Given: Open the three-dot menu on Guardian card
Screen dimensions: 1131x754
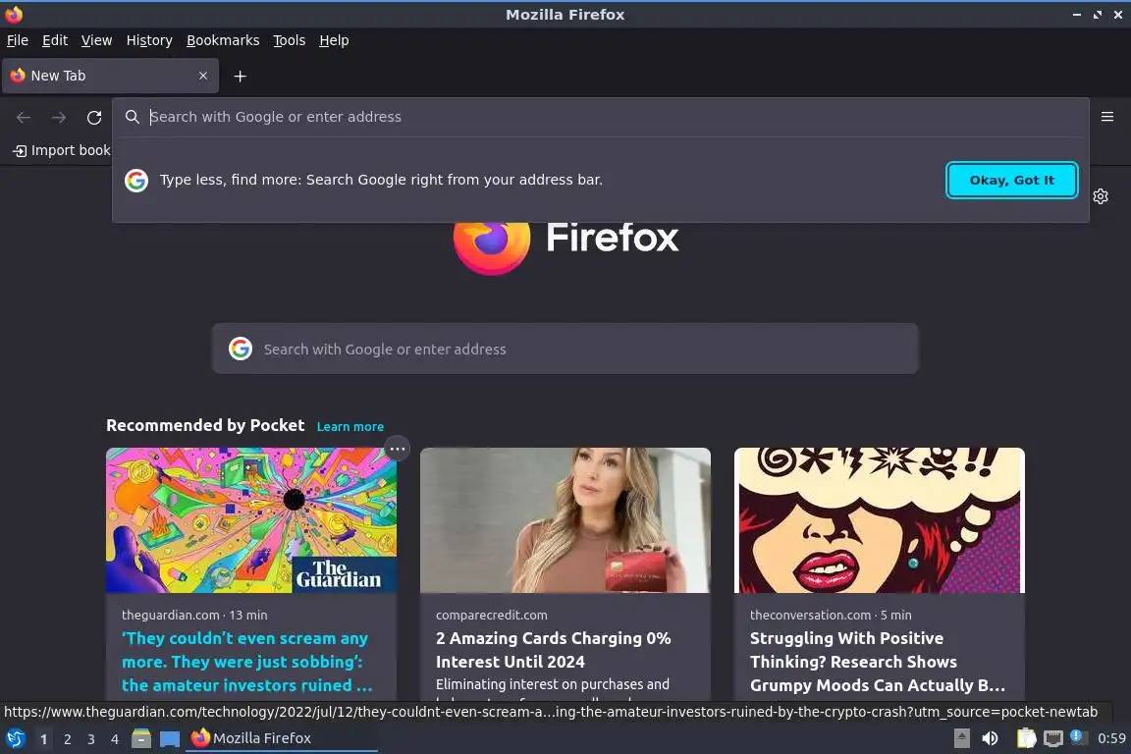Looking at the screenshot, I should click(x=398, y=449).
